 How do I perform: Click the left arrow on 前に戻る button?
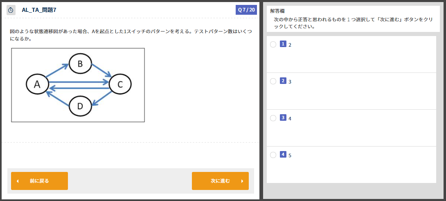(x=18, y=181)
